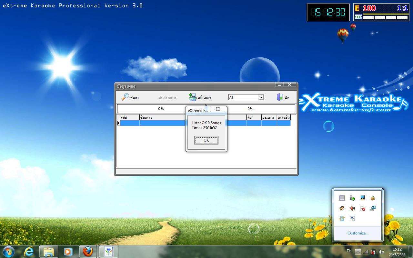Screen dimensions: 413x258
Task: Click the red tempo value 100
Action: tap(369, 8)
